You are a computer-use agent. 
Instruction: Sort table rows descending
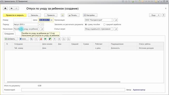click(69, 39)
